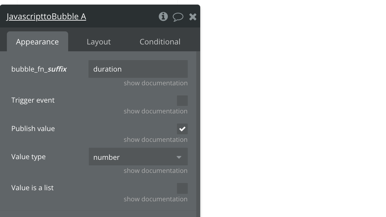Focus the bubble_fn_suffix field containing duration
The image size is (386, 217).
pyautogui.click(x=138, y=69)
